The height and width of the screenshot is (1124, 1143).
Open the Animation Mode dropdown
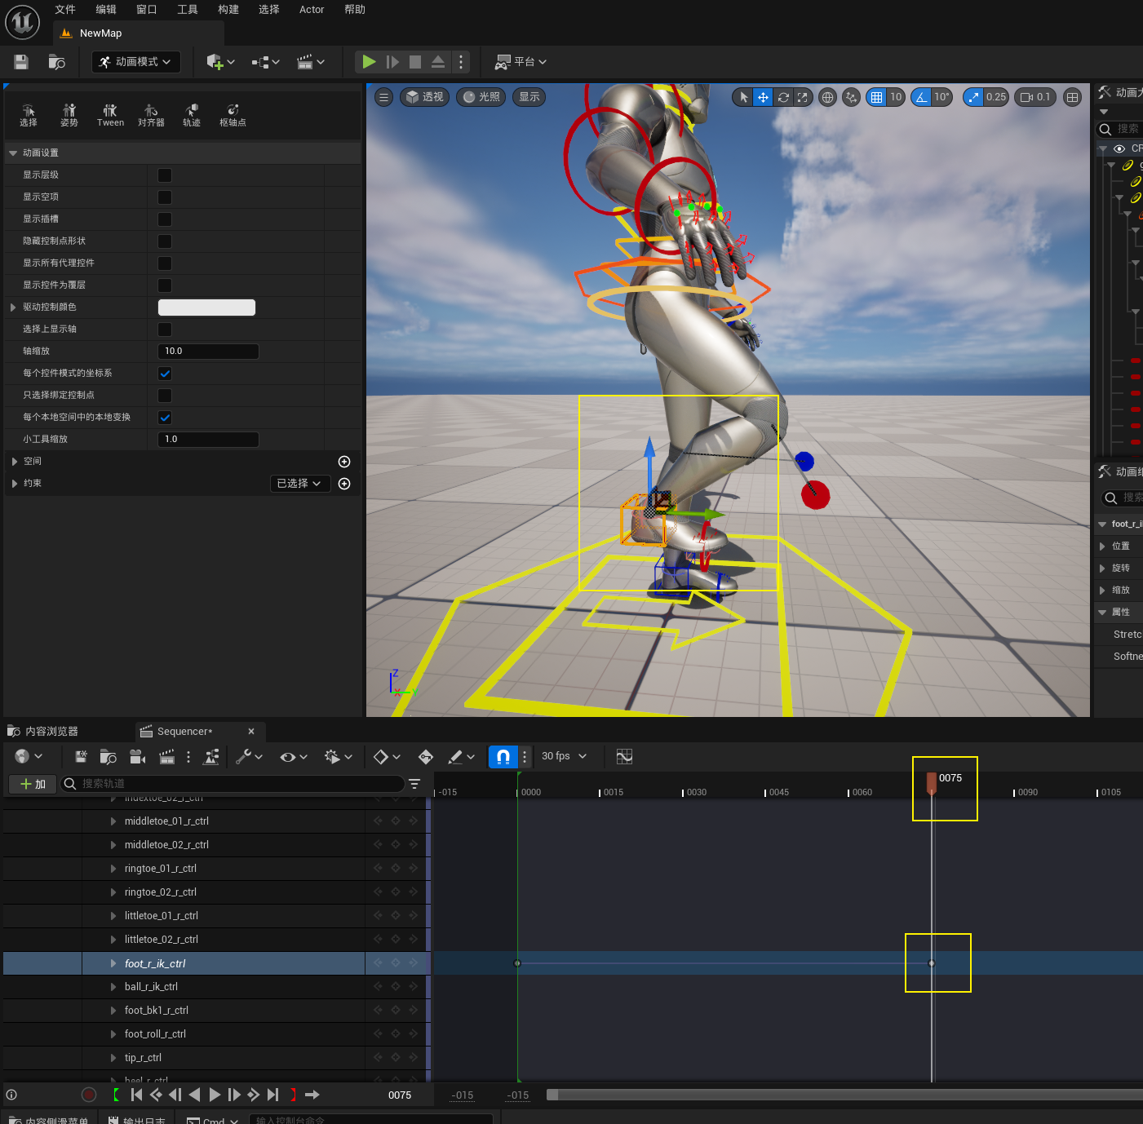click(x=135, y=62)
